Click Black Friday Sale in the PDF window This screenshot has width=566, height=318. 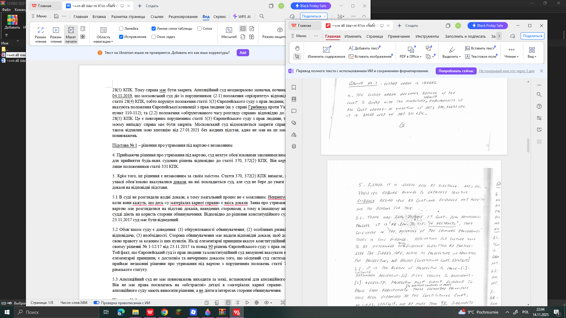pyautogui.click(x=488, y=26)
